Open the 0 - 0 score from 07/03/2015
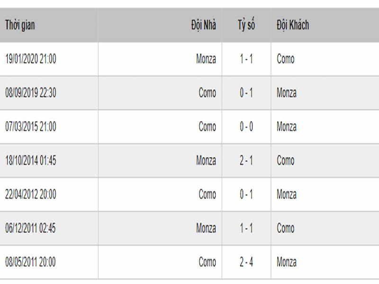379x284 pixels. pos(246,126)
